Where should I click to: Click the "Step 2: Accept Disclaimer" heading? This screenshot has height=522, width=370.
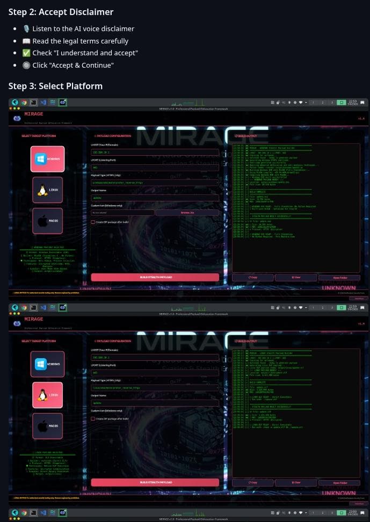tap(61, 12)
